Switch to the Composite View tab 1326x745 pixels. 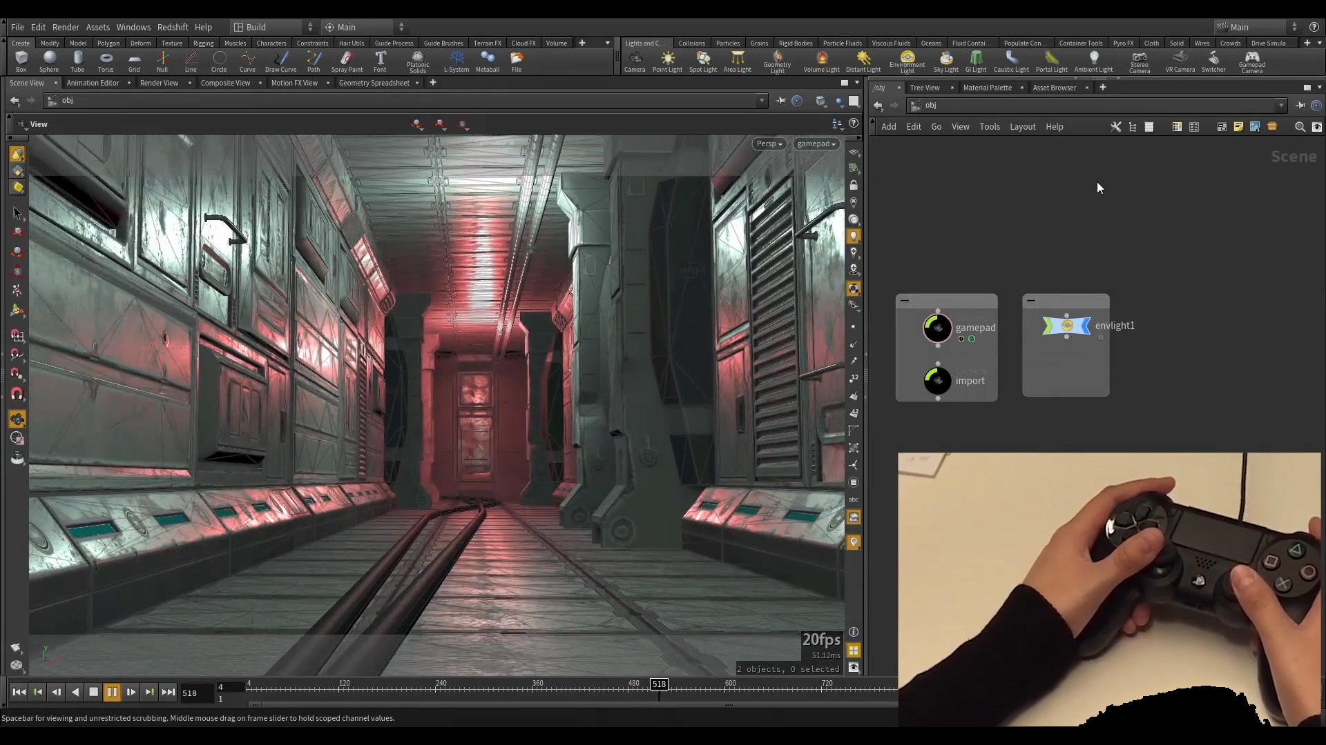click(224, 83)
